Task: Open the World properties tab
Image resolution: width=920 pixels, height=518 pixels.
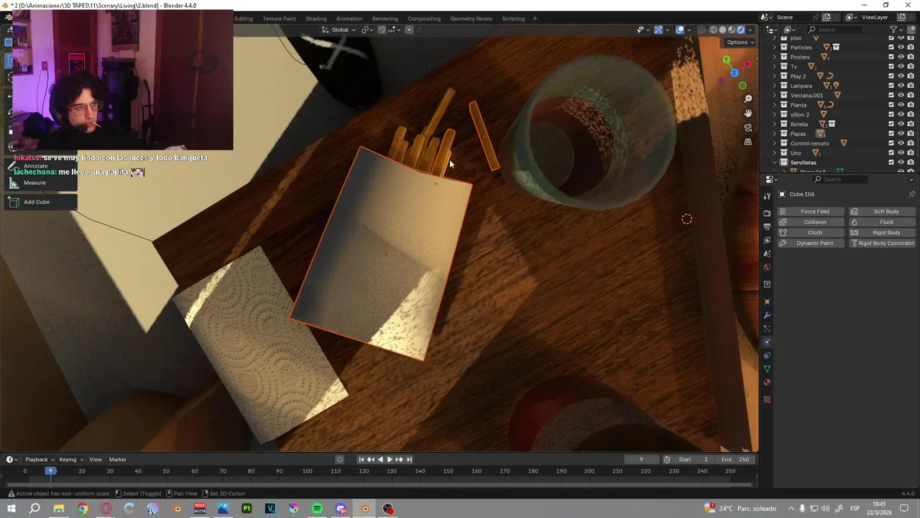Action: coord(767,268)
